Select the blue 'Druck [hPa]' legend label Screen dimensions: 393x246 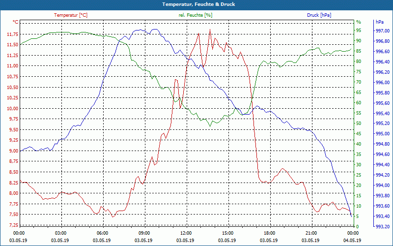tap(319, 15)
